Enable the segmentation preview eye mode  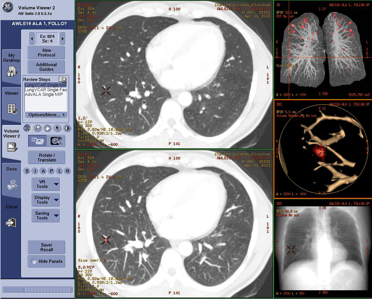click(x=57, y=141)
